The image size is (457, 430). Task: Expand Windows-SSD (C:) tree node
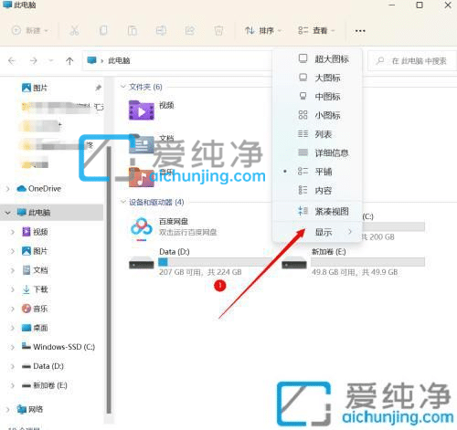13,347
